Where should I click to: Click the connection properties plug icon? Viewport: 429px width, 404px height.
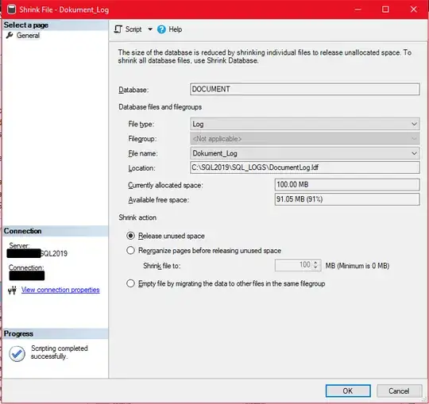(12, 290)
